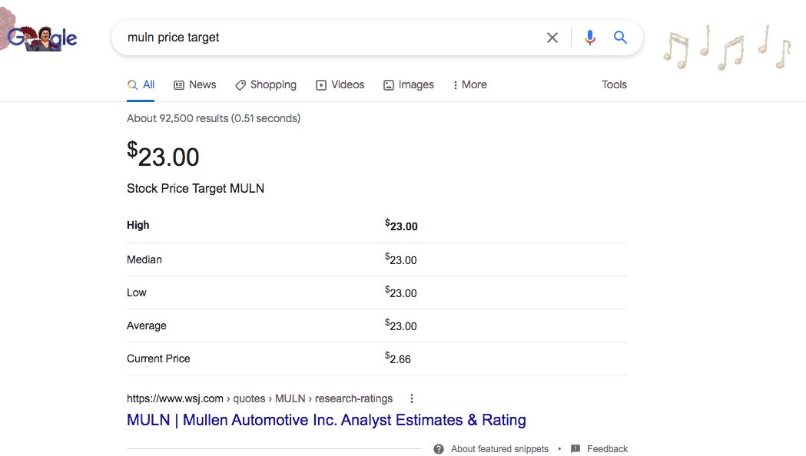Image resolution: width=806 pixels, height=456 pixels.
Task: Open the About featured snippets link
Action: (499, 449)
